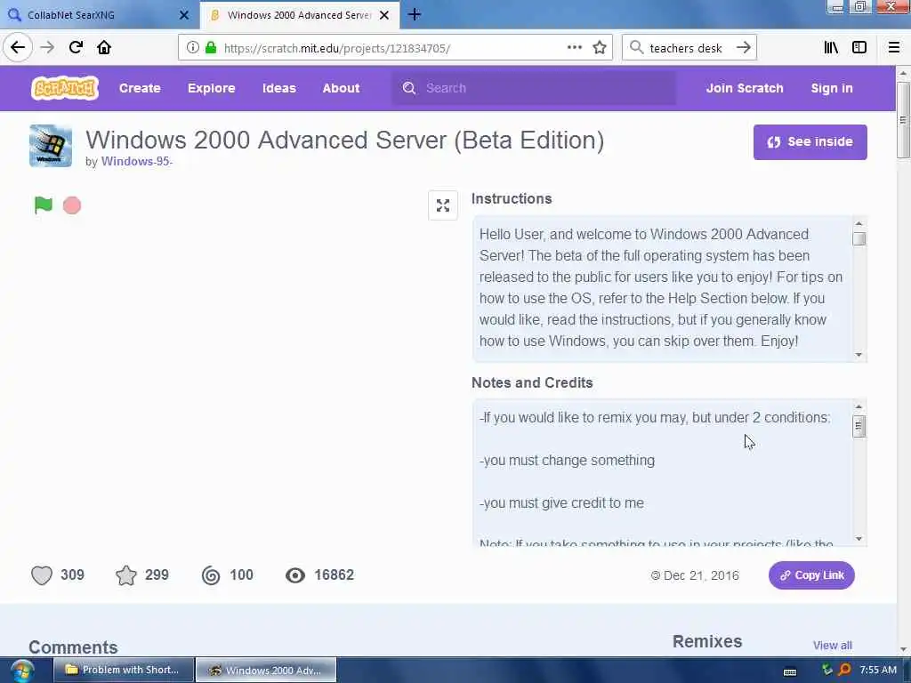This screenshot has width=911, height=683.
Task: Click Join Scratch
Action: tap(745, 88)
